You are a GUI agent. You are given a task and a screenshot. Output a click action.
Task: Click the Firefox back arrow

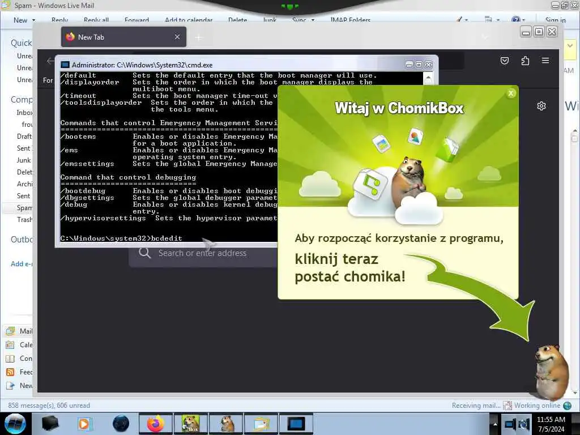pyautogui.click(x=50, y=61)
